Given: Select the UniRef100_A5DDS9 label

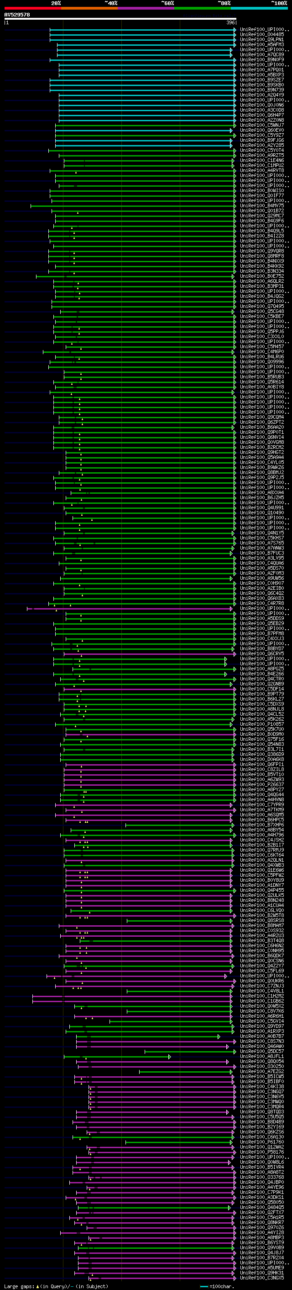Looking at the screenshot, I should point(262,619).
